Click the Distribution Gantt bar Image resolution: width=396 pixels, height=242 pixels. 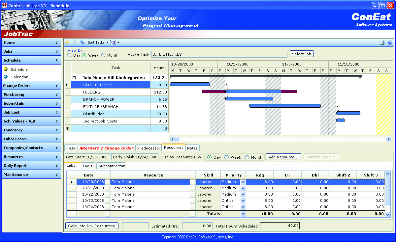point(348,113)
